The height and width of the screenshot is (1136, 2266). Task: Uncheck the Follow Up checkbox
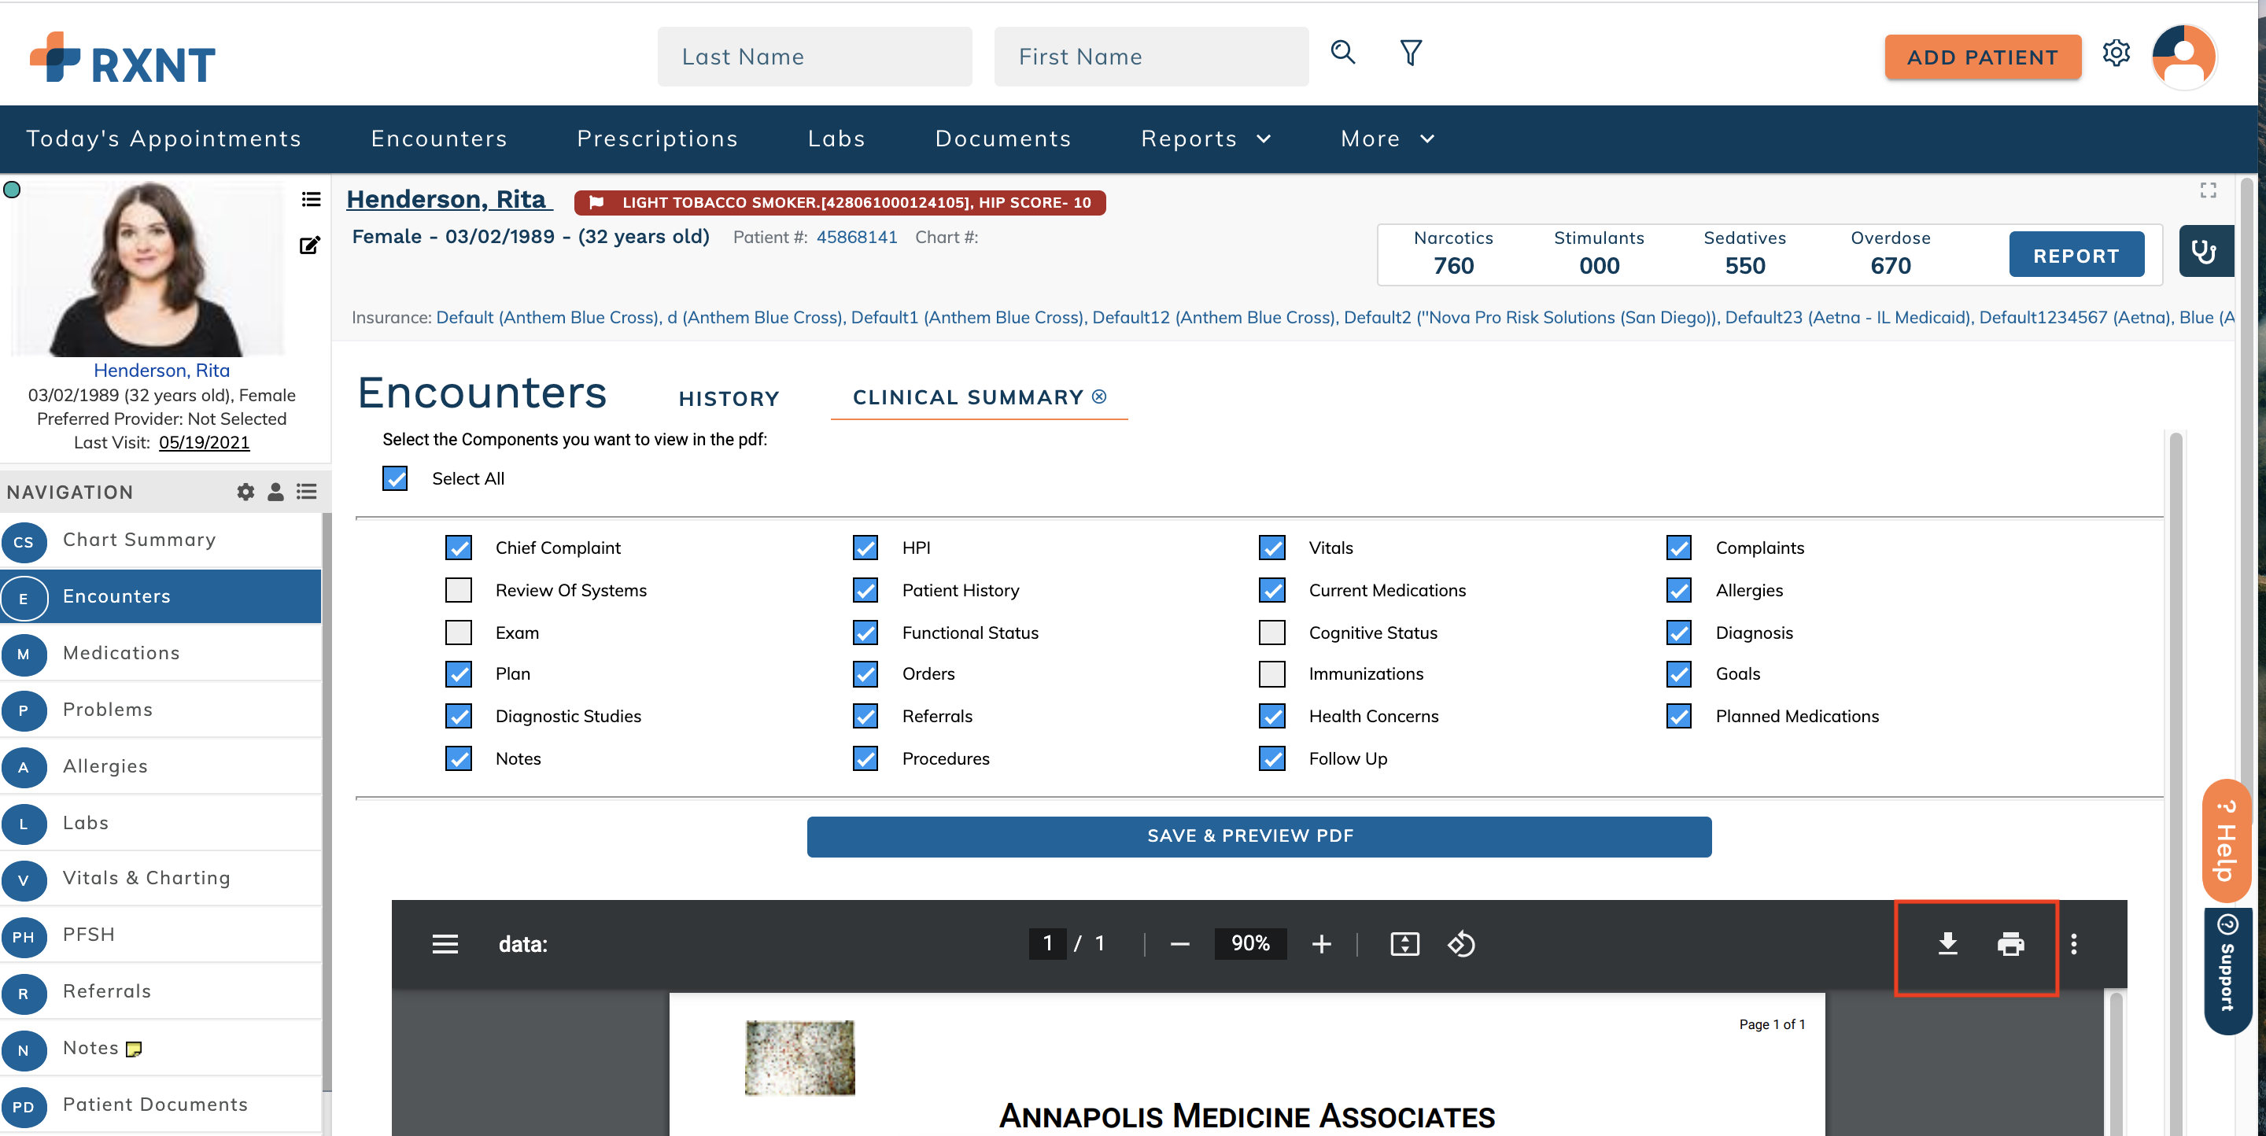coord(1272,758)
